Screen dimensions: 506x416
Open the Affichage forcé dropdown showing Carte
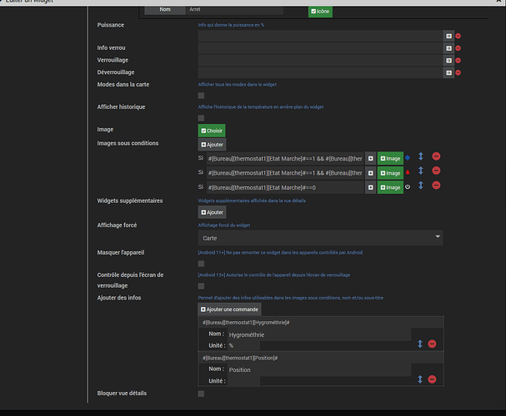pyautogui.click(x=321, y=237)
